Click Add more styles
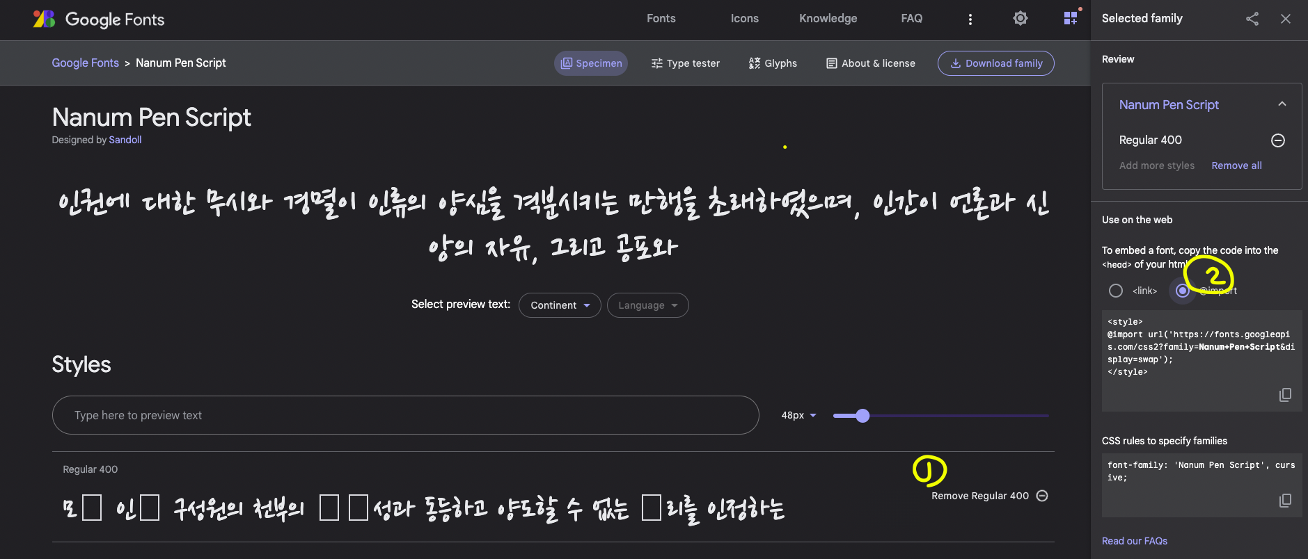Viewport: 1308px width, 559px height. coord(1157,165)
